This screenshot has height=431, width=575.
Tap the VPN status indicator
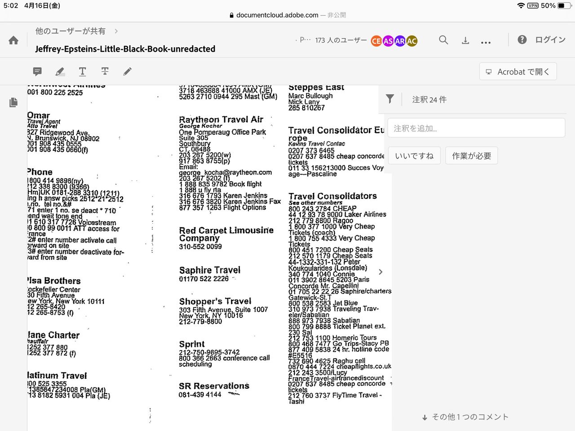[x=533, y=6]
